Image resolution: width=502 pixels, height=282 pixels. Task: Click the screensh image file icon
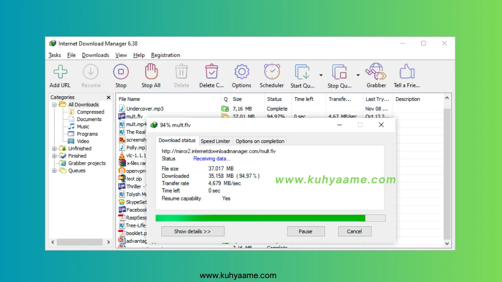[x=122, y=140]
